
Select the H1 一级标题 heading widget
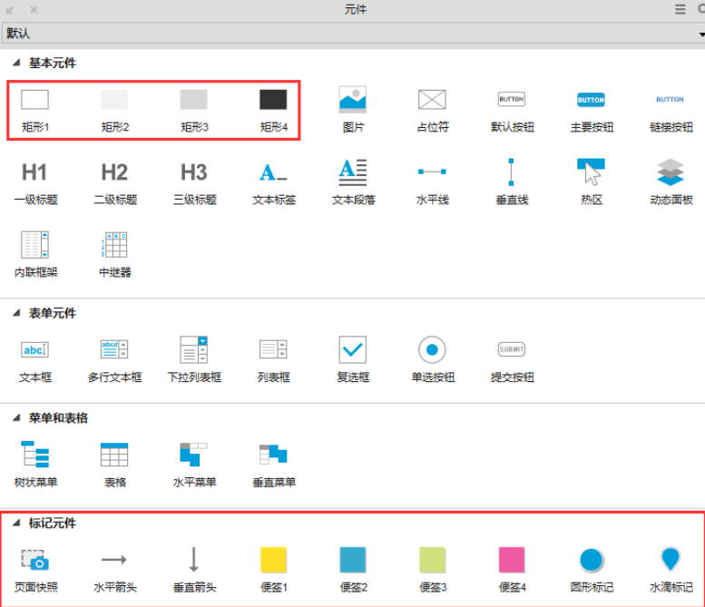click(x=35, y=183)
